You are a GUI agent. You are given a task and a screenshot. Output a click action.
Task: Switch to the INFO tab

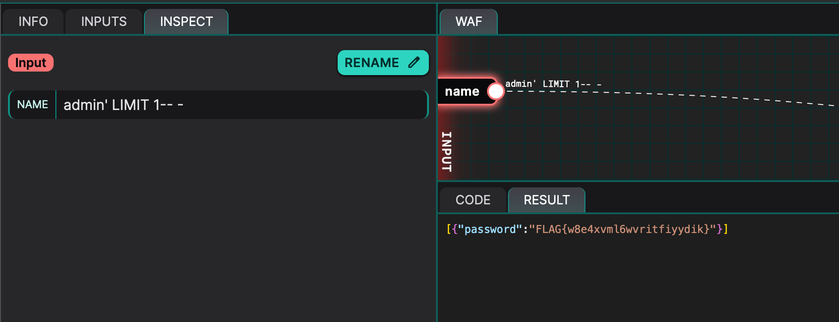pyautogui.click(x=33, y=21)
